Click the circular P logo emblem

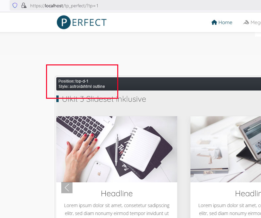[x=64, y=22]
